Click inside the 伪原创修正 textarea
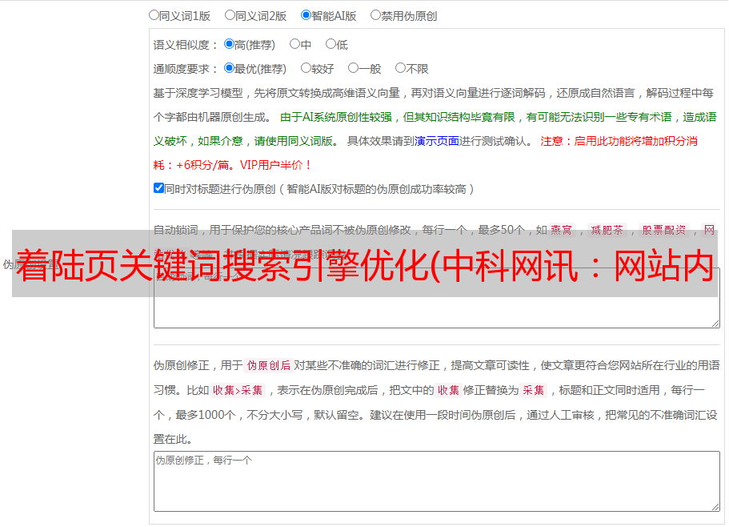The image size is (729, 527). pos(437,481)
